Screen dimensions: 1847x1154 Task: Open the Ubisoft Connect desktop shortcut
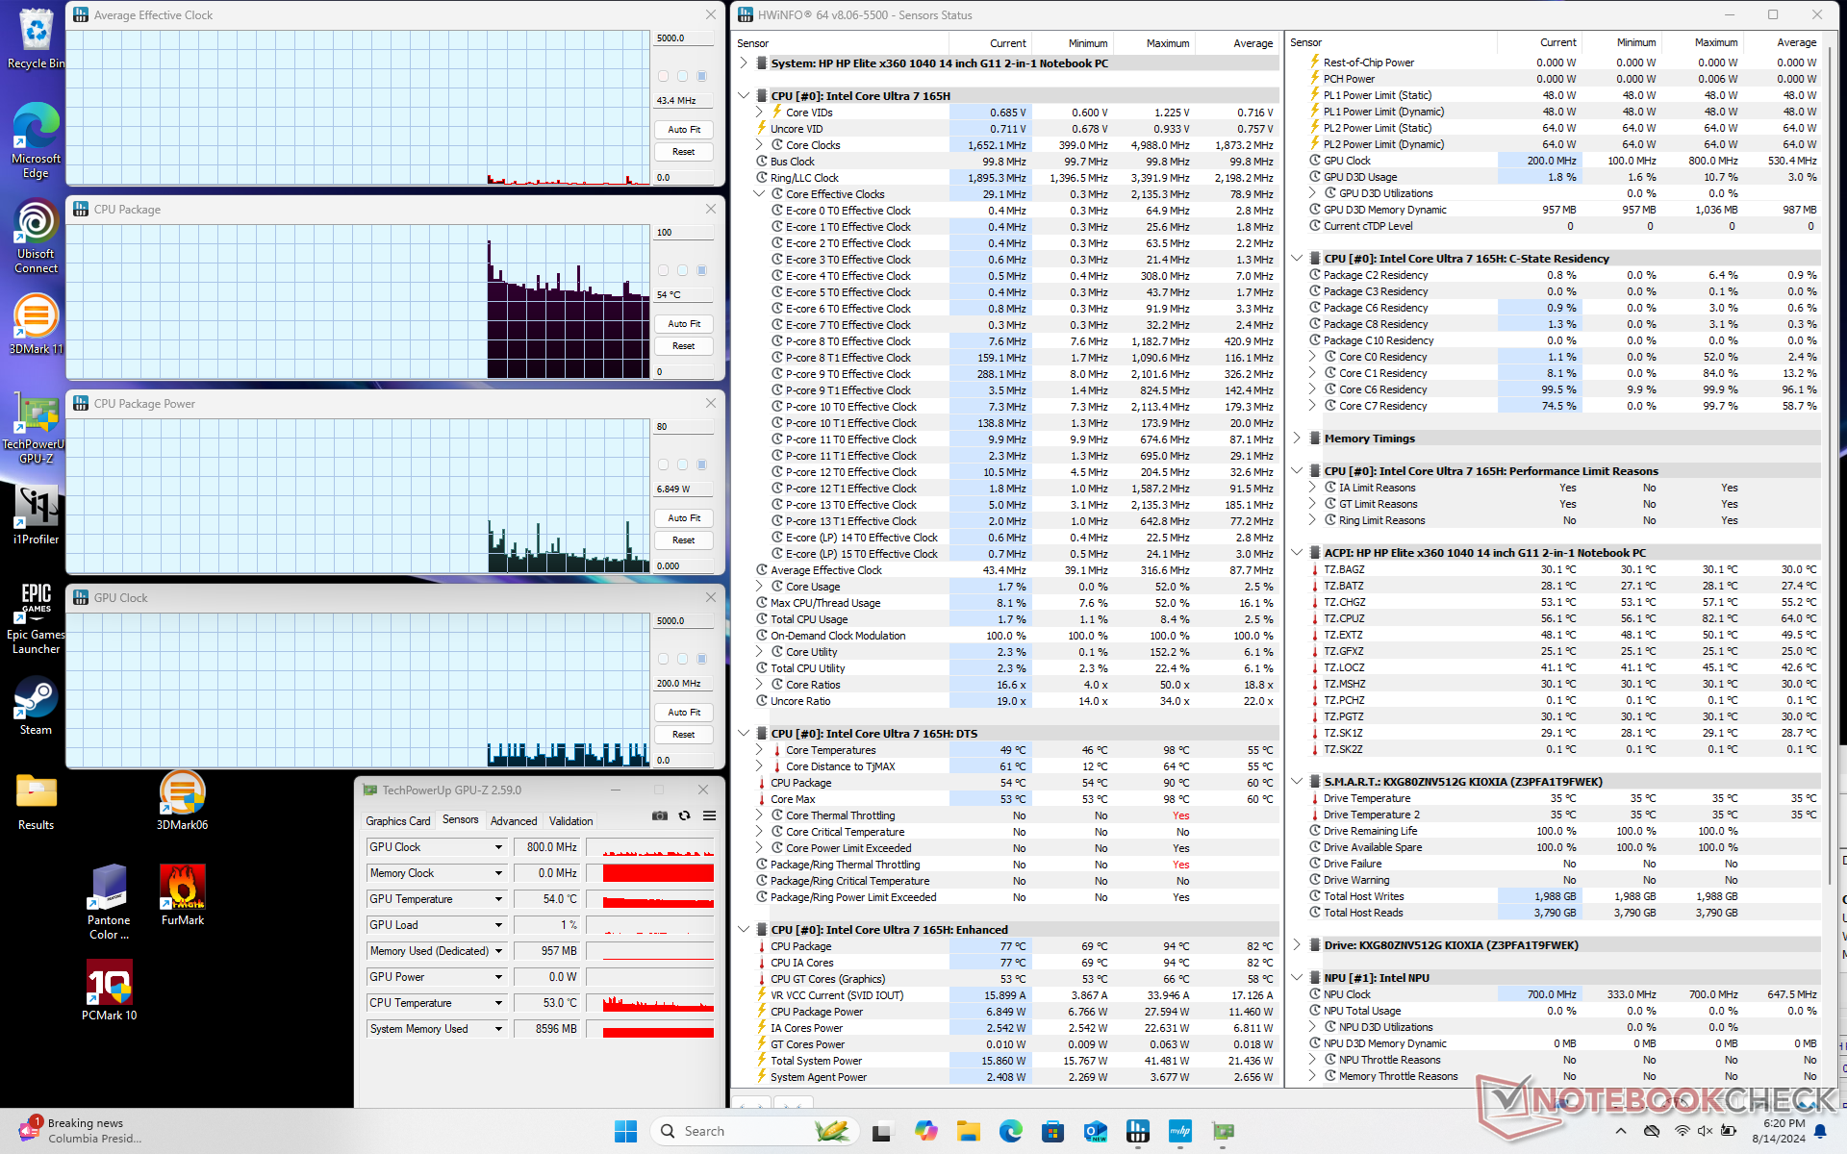[x=36, y=237]
